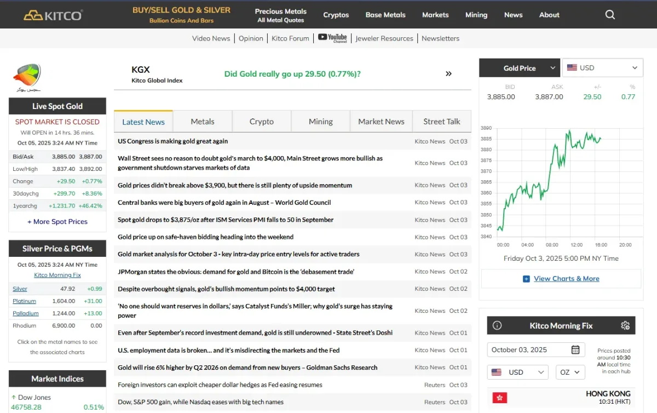
Task: Open 'Spot gold drops to $3,875/oz' article
Action: click(x=226, y=220)
